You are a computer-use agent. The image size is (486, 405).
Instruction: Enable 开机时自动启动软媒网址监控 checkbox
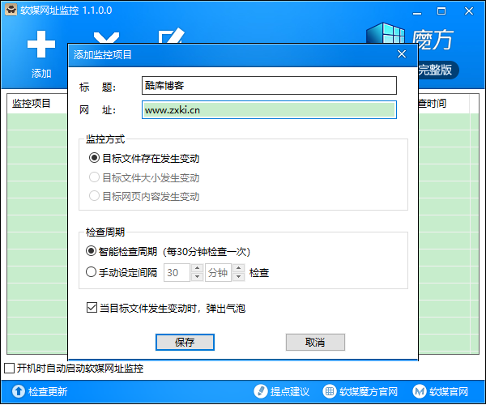tap(9, 369)
